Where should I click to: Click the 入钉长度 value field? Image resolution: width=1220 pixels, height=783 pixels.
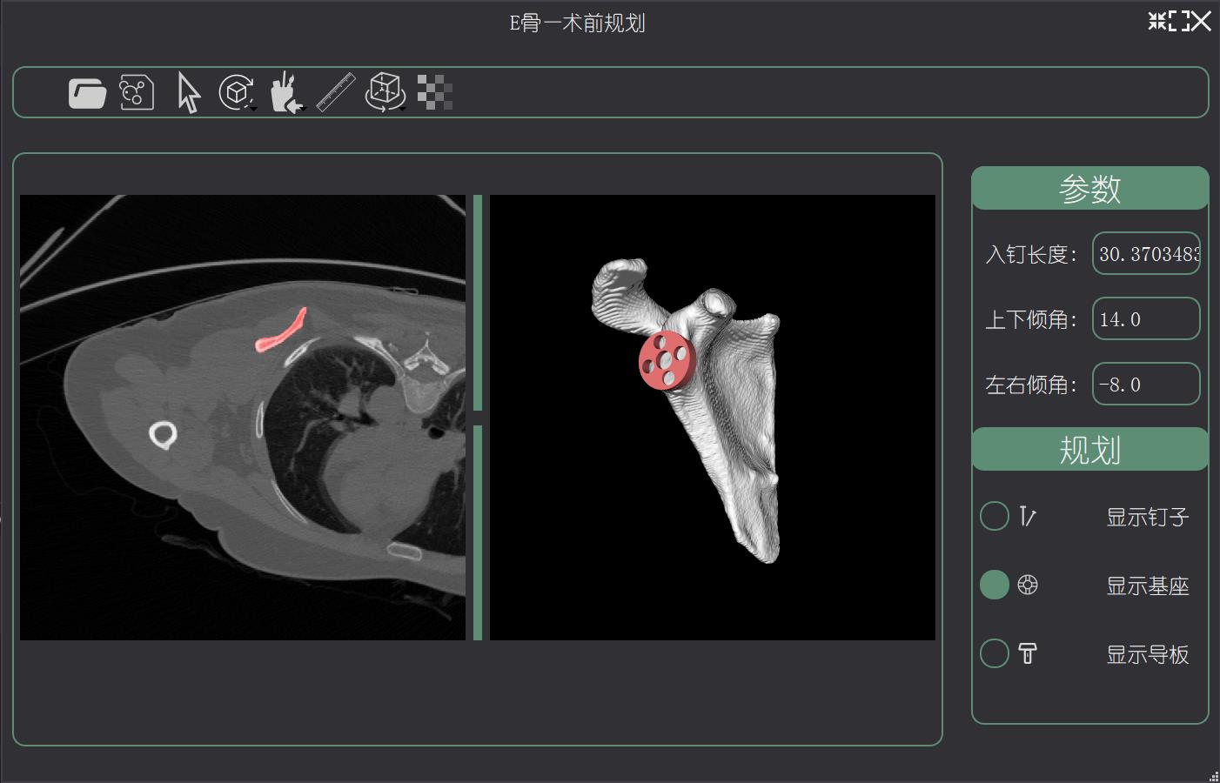click(x=1146, y=253)
